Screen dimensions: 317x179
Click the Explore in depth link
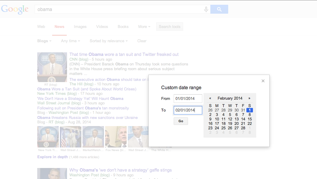(x=52, y=157)
